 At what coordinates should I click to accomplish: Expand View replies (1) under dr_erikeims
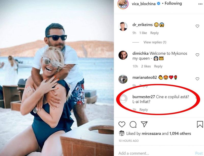(155, 42)
